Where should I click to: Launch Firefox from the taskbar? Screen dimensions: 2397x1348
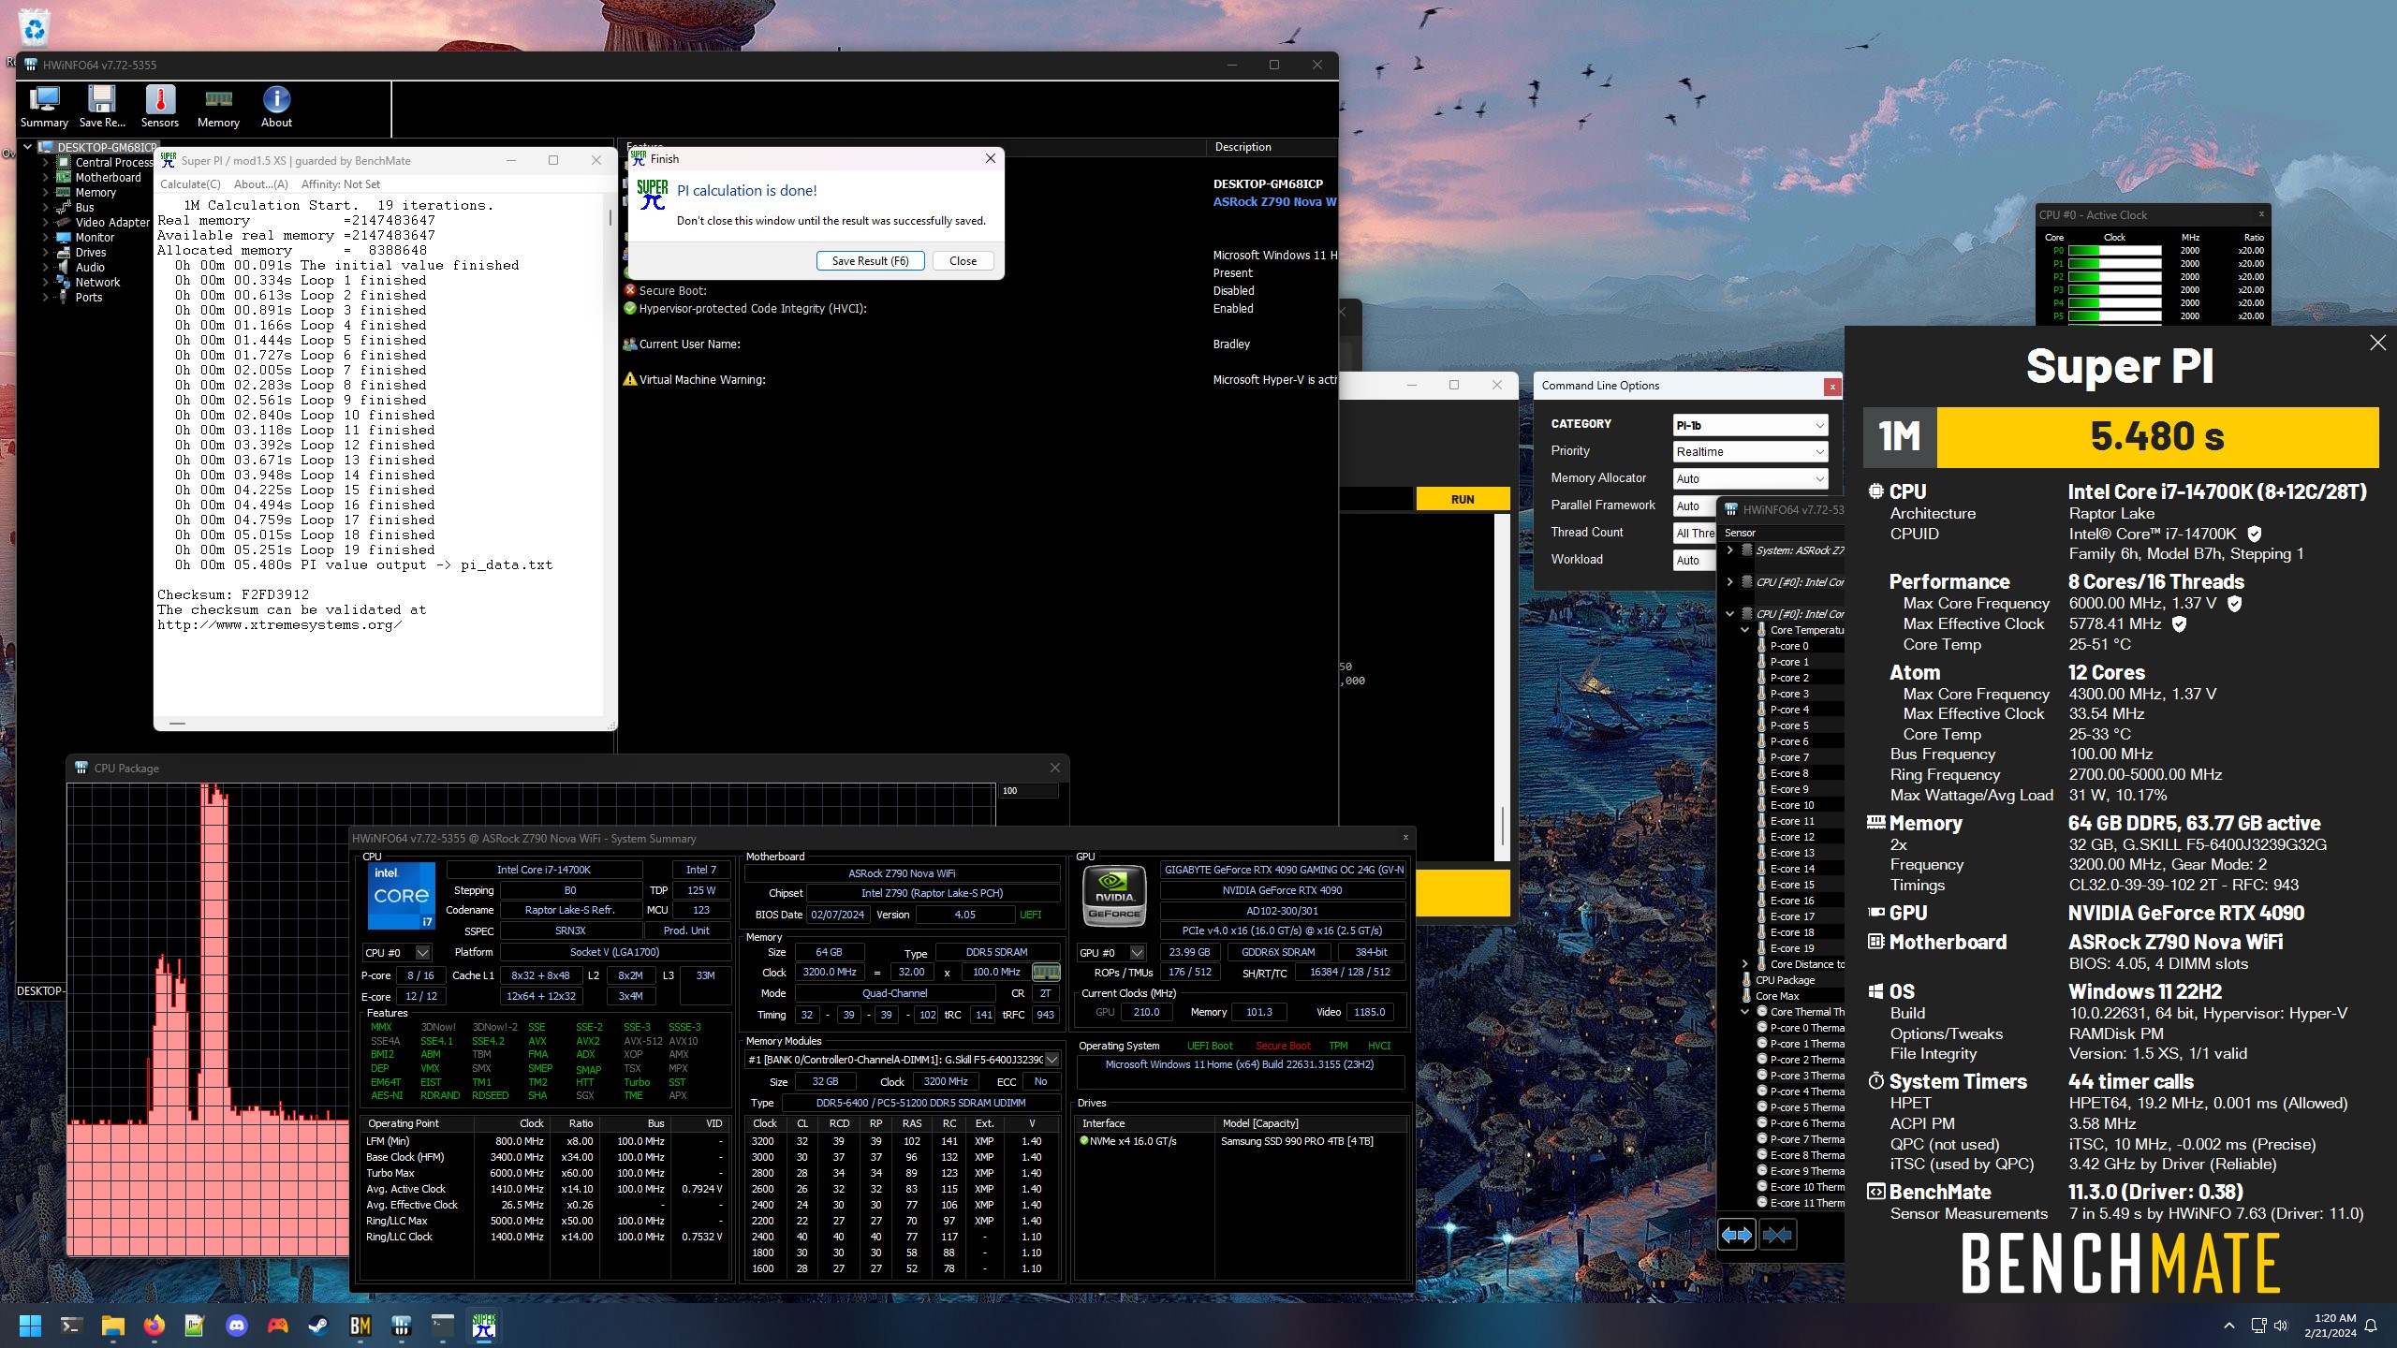(154, 1326)
